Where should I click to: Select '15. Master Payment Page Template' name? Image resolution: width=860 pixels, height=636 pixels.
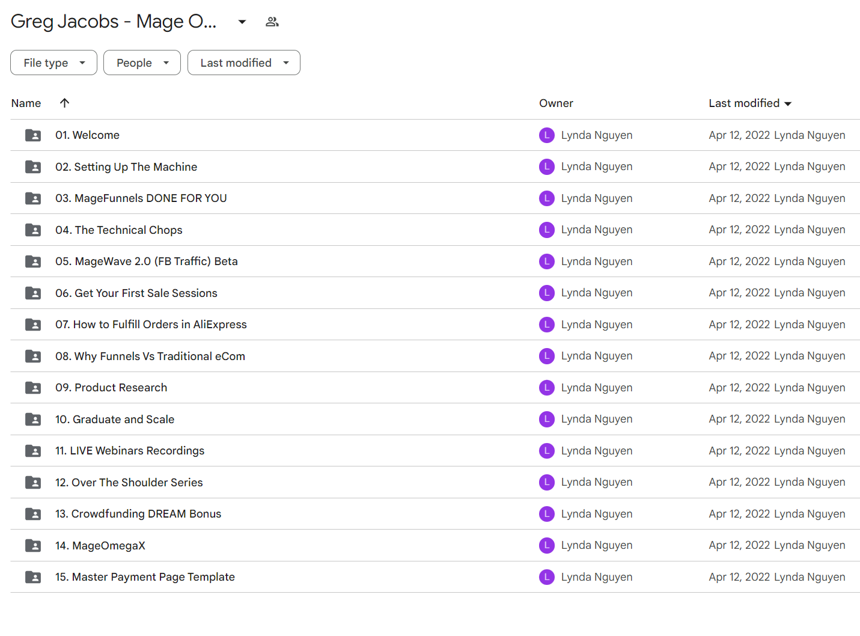click(x=145, y=577)
